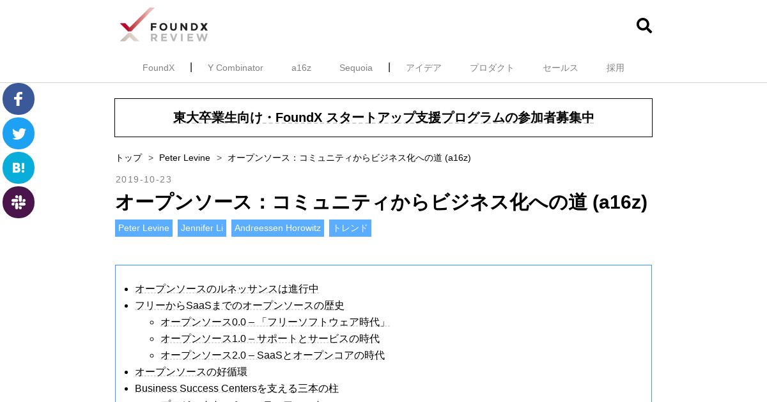The width and height of the screenshot is (767, 402).
Task: Select the トレンド tag
Action: (x=350, y=228)
